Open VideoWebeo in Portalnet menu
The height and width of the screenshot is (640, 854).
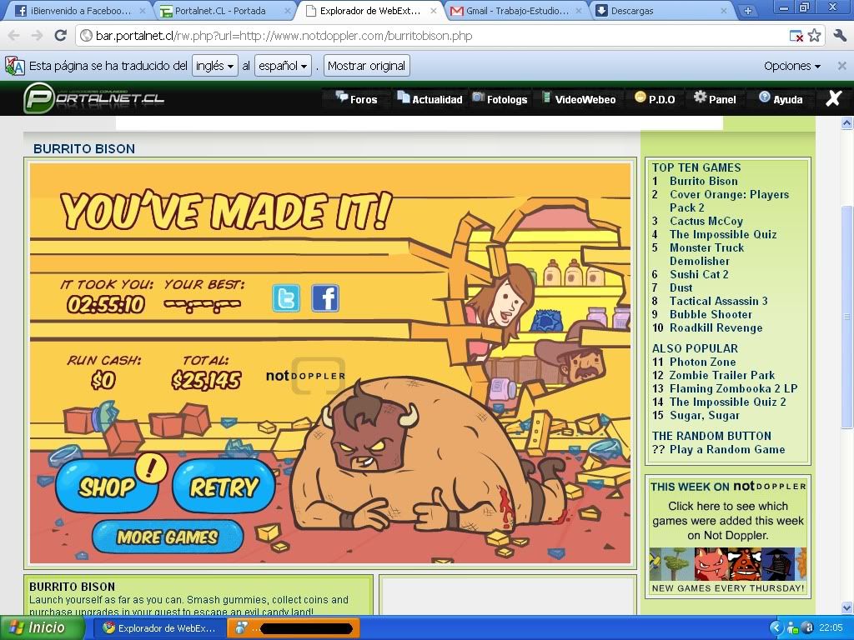coord(579,99)
